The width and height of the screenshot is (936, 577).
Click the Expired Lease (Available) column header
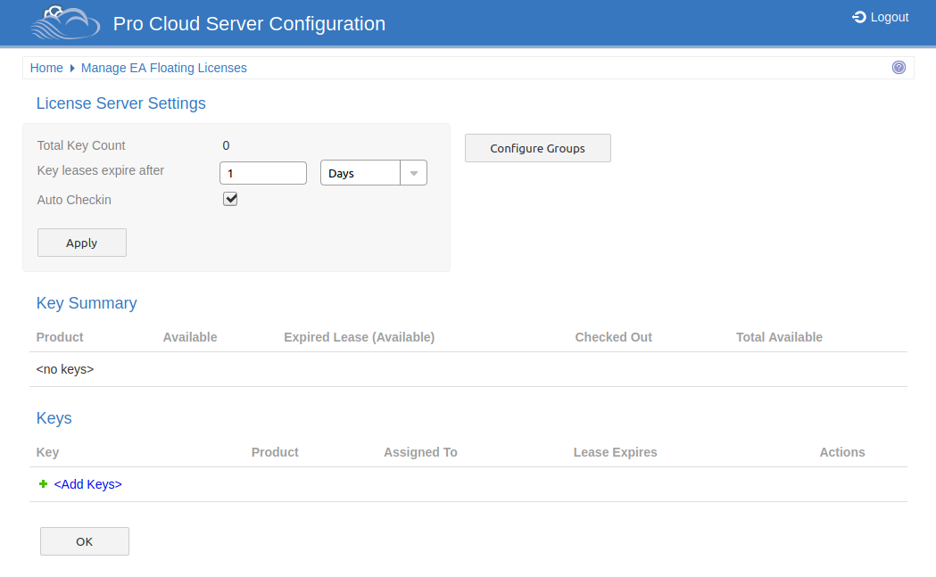(x=359, y=337)
